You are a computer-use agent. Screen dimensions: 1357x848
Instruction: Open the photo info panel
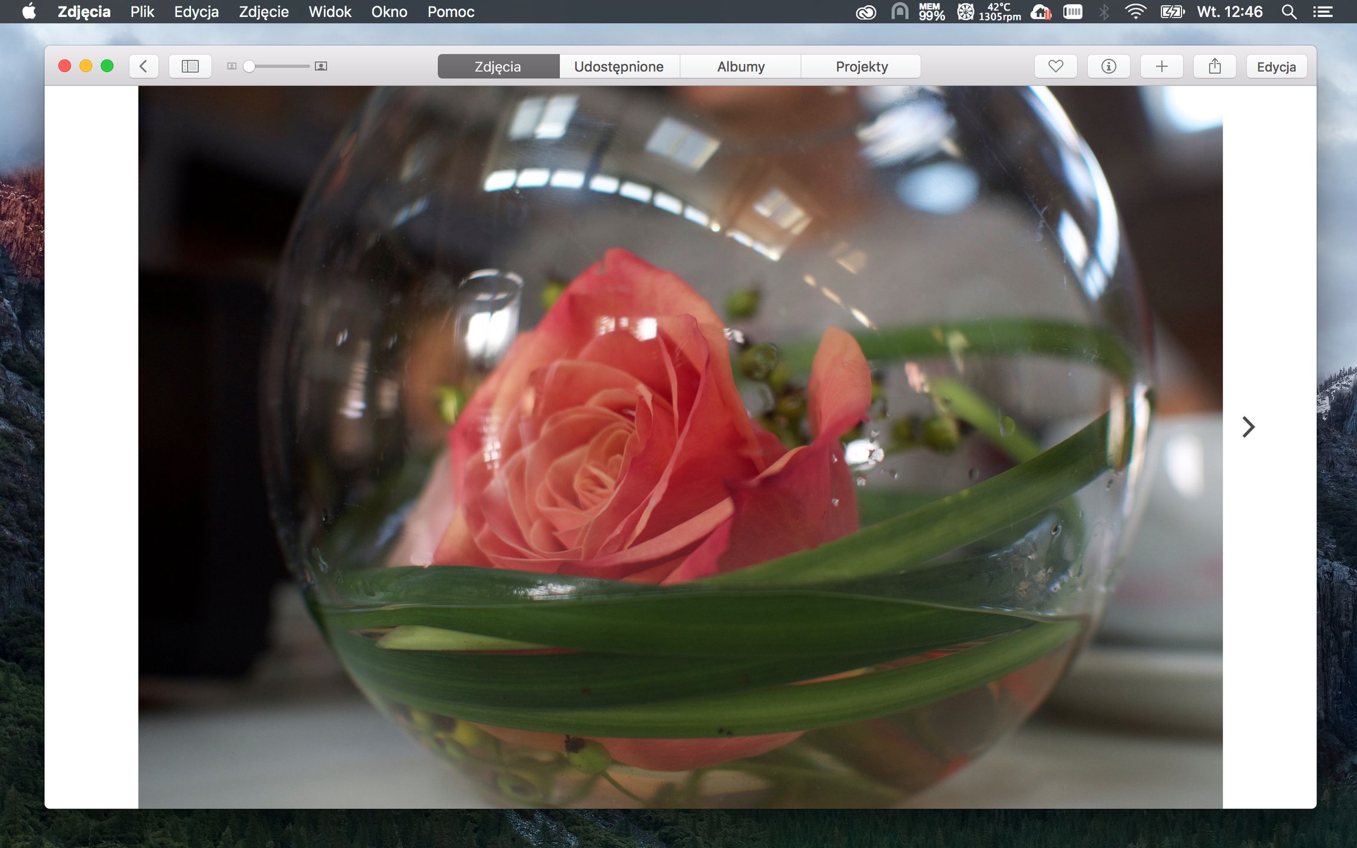tap(1108, 67)
